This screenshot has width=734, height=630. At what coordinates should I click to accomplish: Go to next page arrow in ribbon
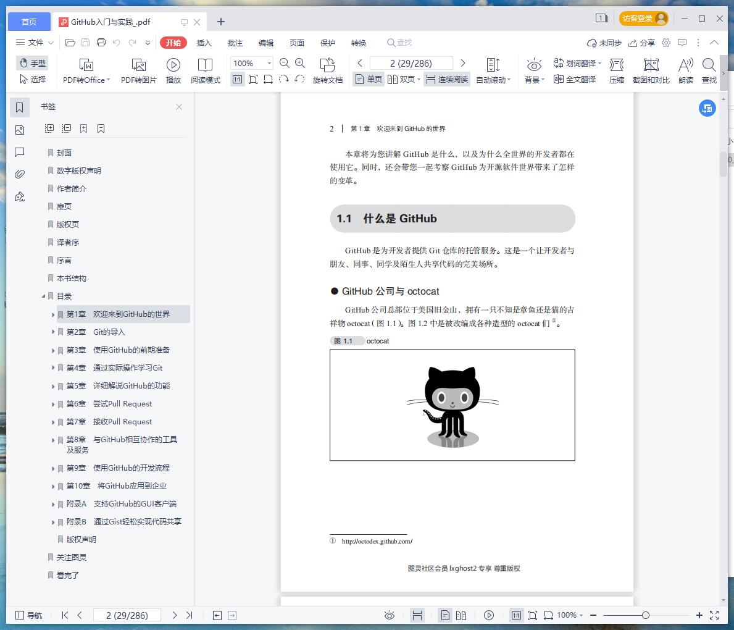pyautogui.click(x=463, y=63)
